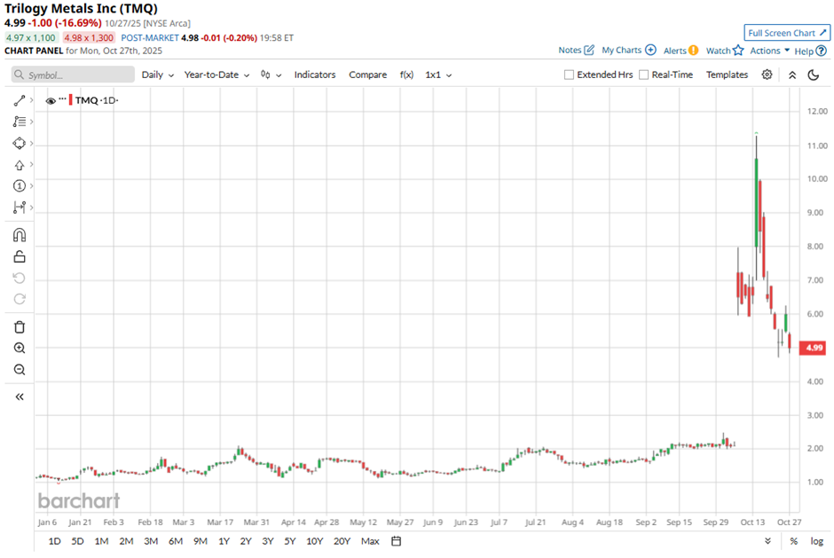Screen dimensions: 834x558
Task: Click the TMQ red color indicator
Action: coord(70,100)
